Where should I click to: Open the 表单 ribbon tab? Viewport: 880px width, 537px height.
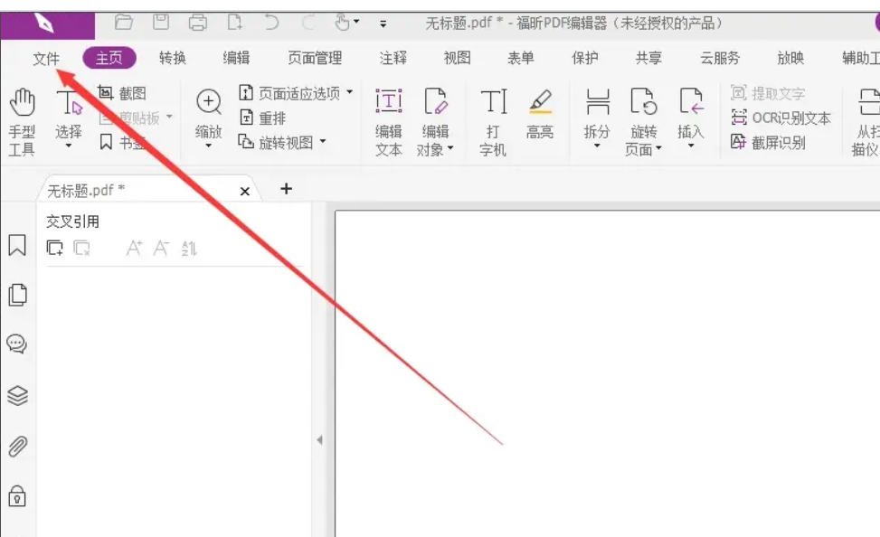click(x=521, y=58)
